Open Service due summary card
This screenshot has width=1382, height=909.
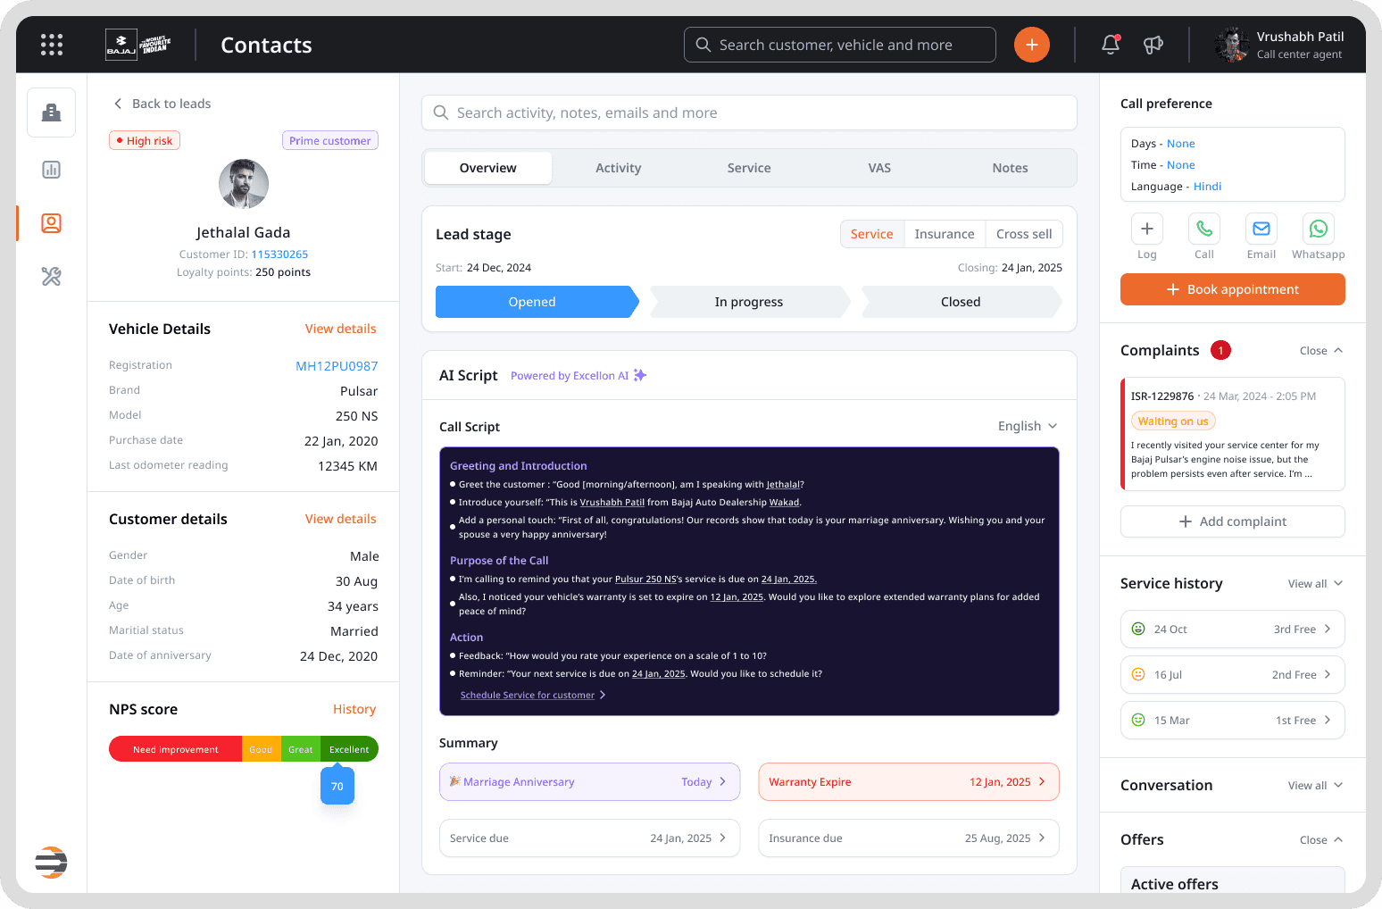(x=589, y=838)
